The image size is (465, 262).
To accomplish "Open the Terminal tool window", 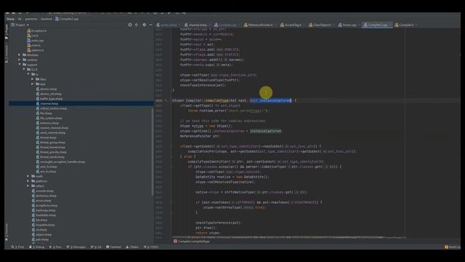I will (113, 247).
